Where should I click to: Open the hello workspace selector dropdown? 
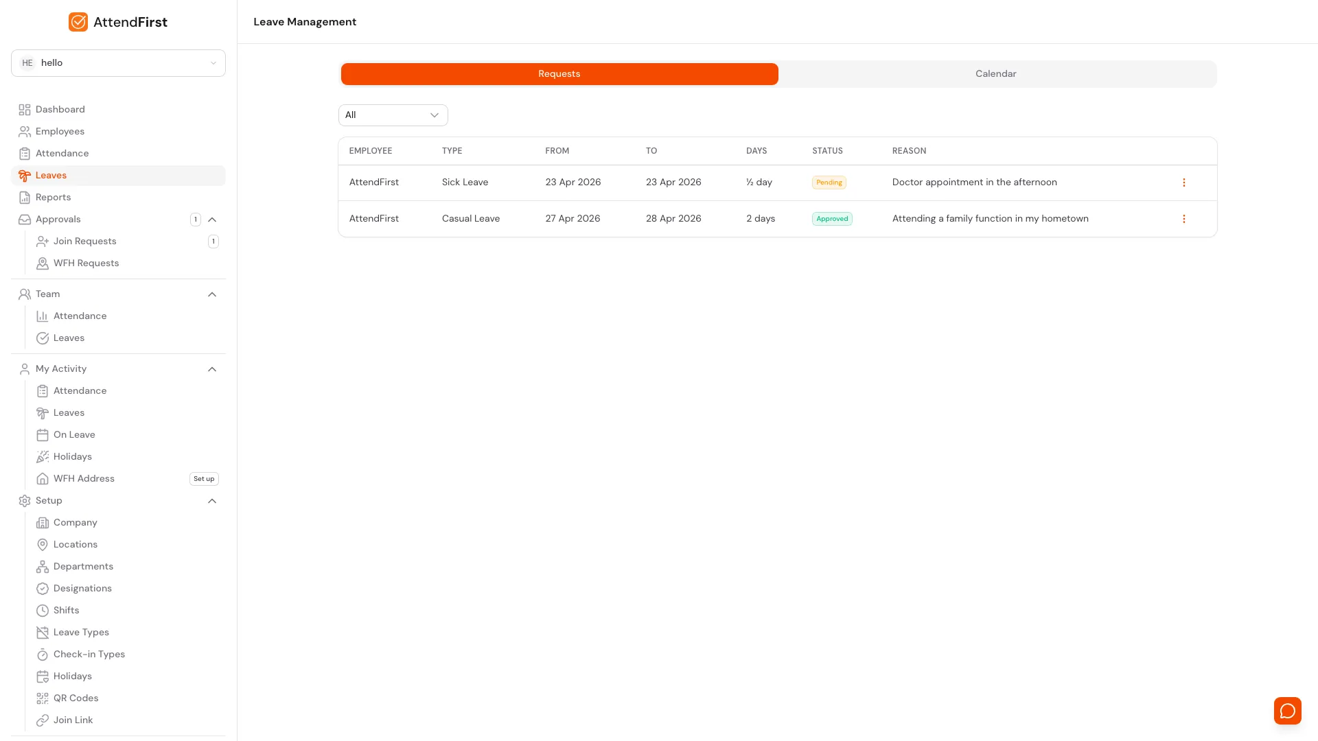[118, 63]
